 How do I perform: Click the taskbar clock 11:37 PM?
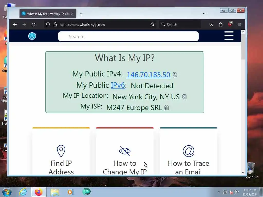[x=250, y=192]
